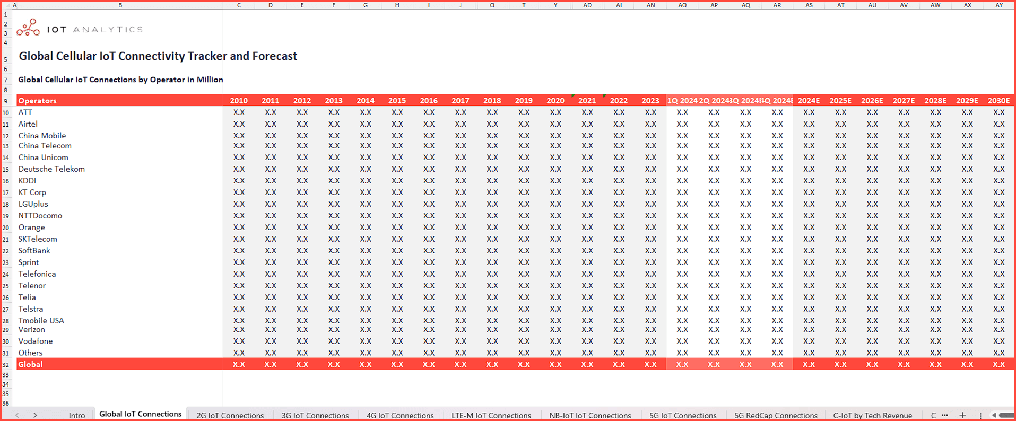The image size is (1016, 421).
Task: Show more hidden sheets via ellipsis
Action: click(x=945, y=415)
